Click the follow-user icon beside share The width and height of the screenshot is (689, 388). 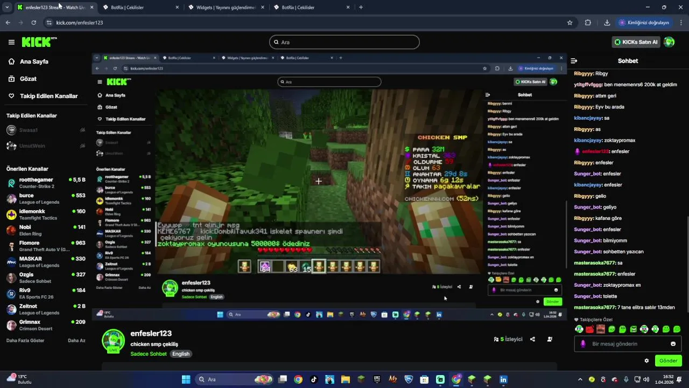[550, 339]
